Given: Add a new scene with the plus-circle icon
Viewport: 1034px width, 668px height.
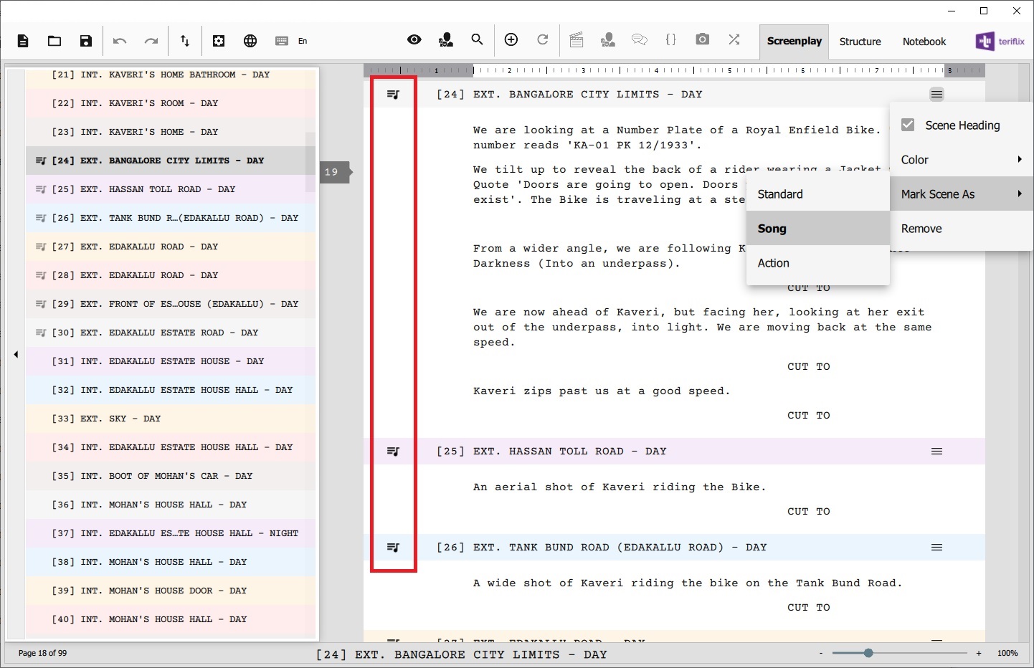Looking at the screenshot, I should [511, 39].
